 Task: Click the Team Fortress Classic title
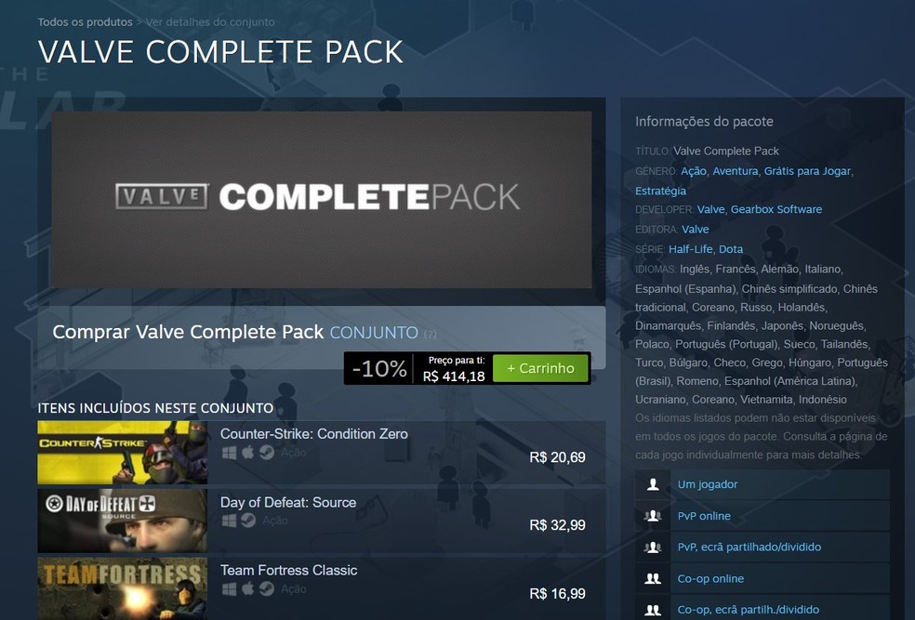click(288, 570)
